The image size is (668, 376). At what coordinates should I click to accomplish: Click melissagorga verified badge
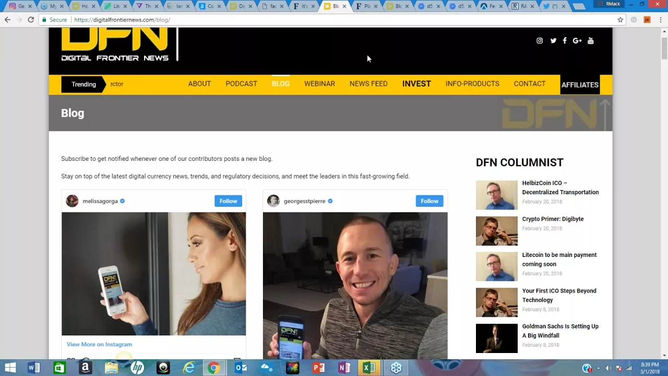[123, 201]
